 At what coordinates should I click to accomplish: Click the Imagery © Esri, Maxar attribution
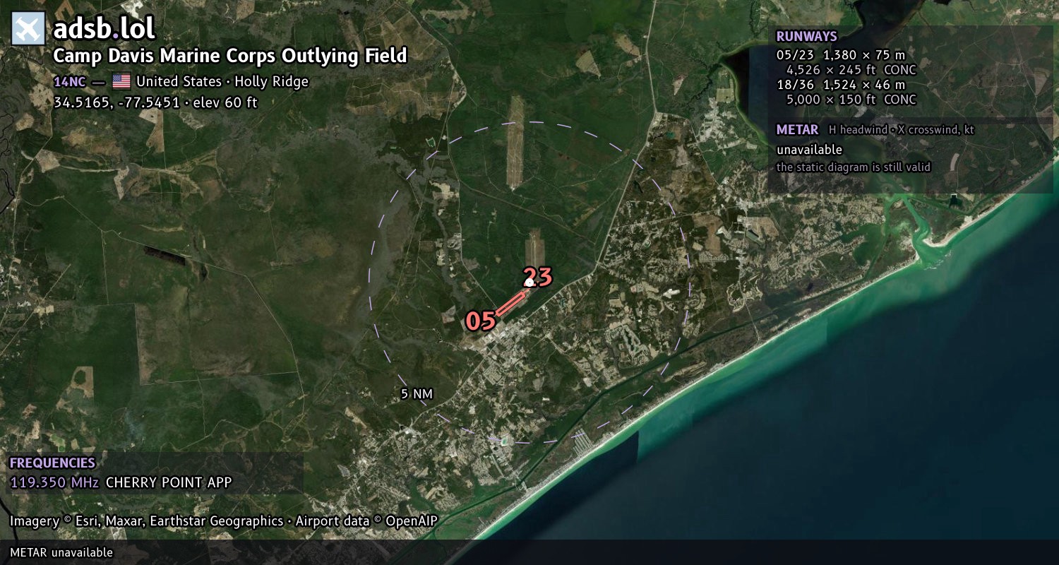coord(146,521)
